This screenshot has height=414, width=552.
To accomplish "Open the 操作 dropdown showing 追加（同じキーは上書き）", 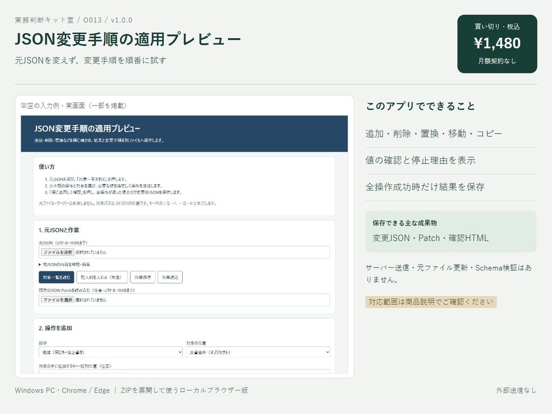I will coord(111,352).
